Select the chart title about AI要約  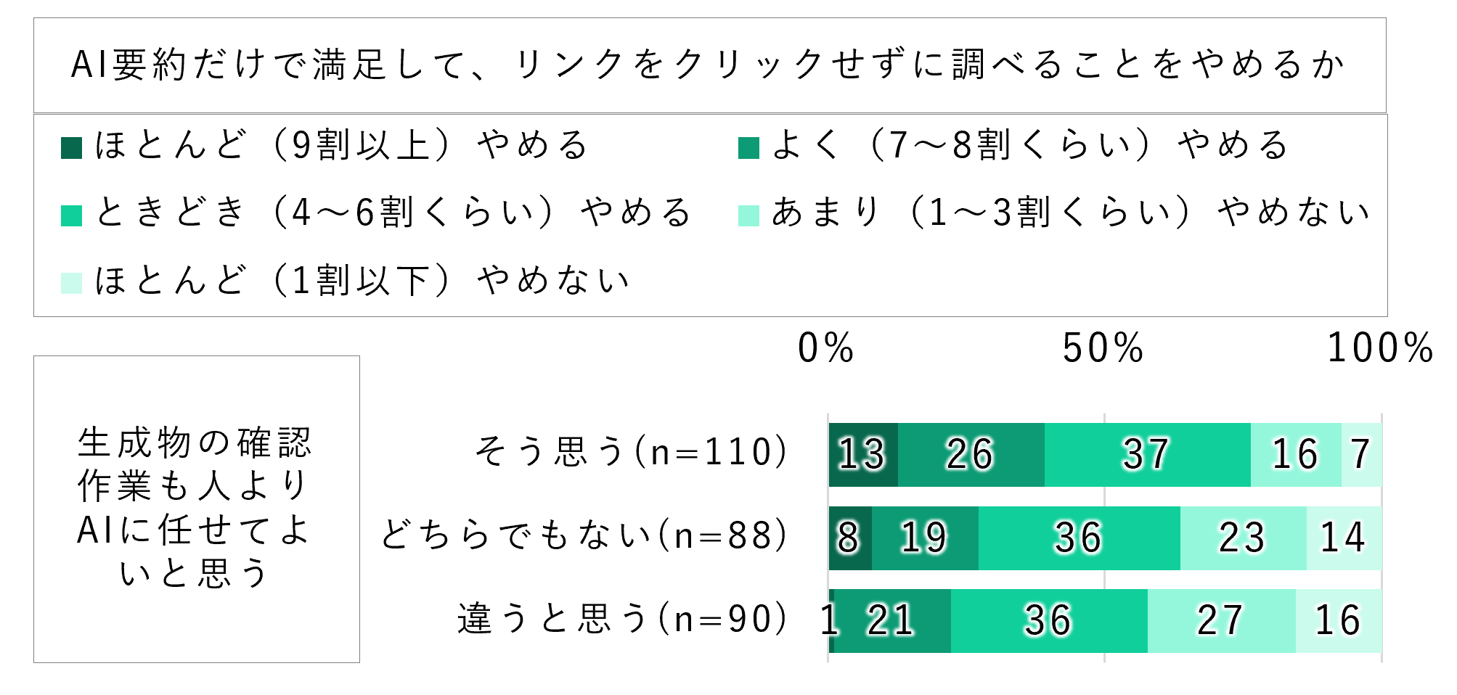(709, 65)
